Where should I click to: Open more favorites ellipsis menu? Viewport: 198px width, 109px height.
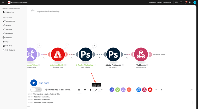[156, 90]
